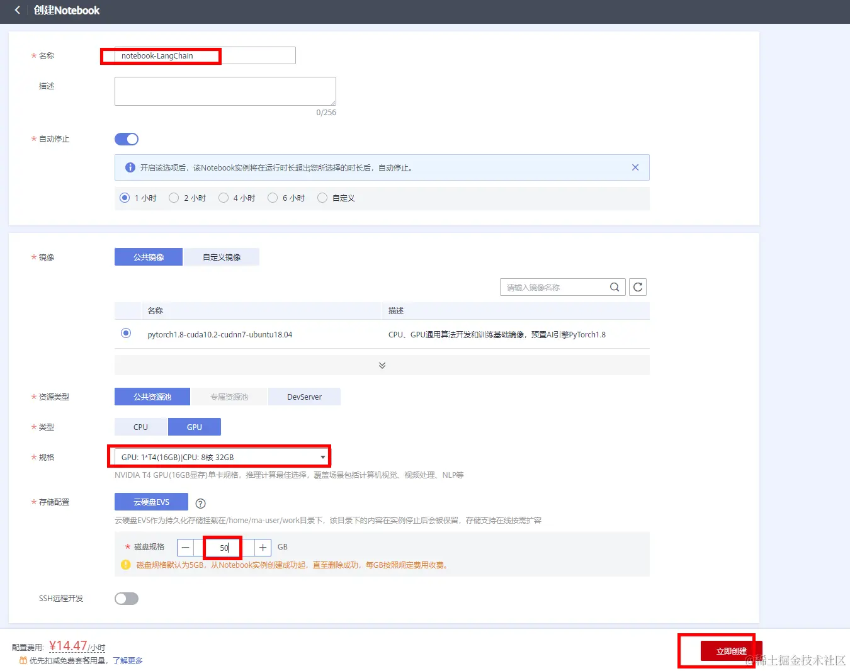This screenshot has width=850, height=671.
Task: Click the gift icon near free quota text
Action: click(x=23, y=660)
